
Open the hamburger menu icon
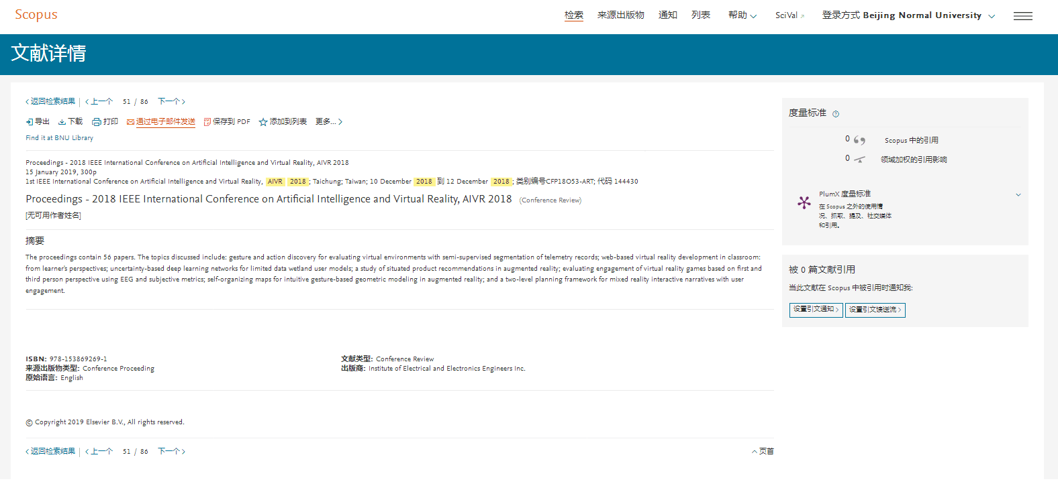pos(1022,16)
